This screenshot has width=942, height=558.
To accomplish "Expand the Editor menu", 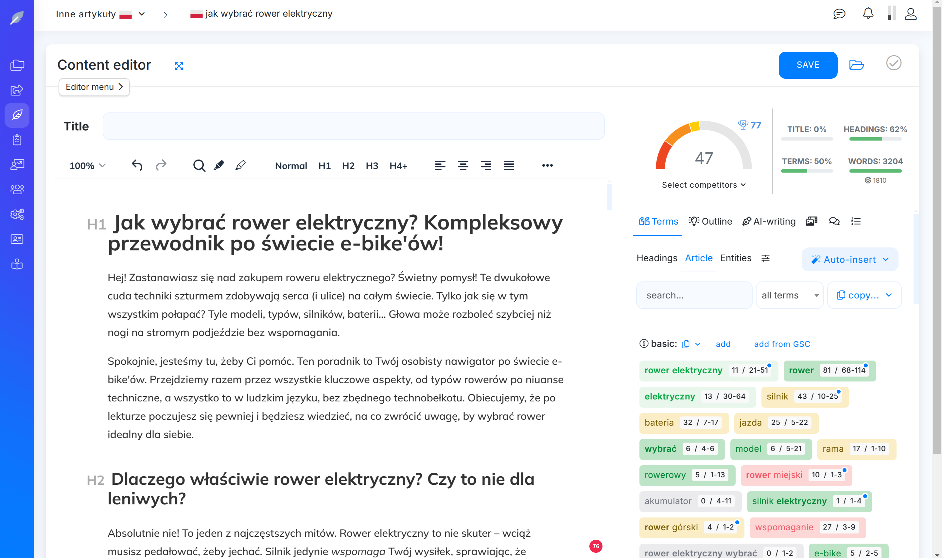I will (x=94, y=87).
